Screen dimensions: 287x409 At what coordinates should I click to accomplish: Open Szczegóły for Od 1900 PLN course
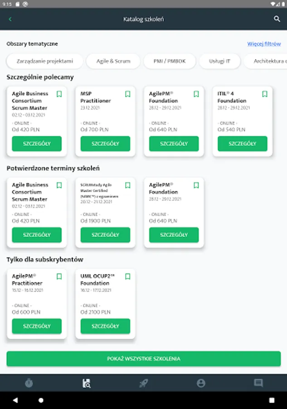coord(105,235)
